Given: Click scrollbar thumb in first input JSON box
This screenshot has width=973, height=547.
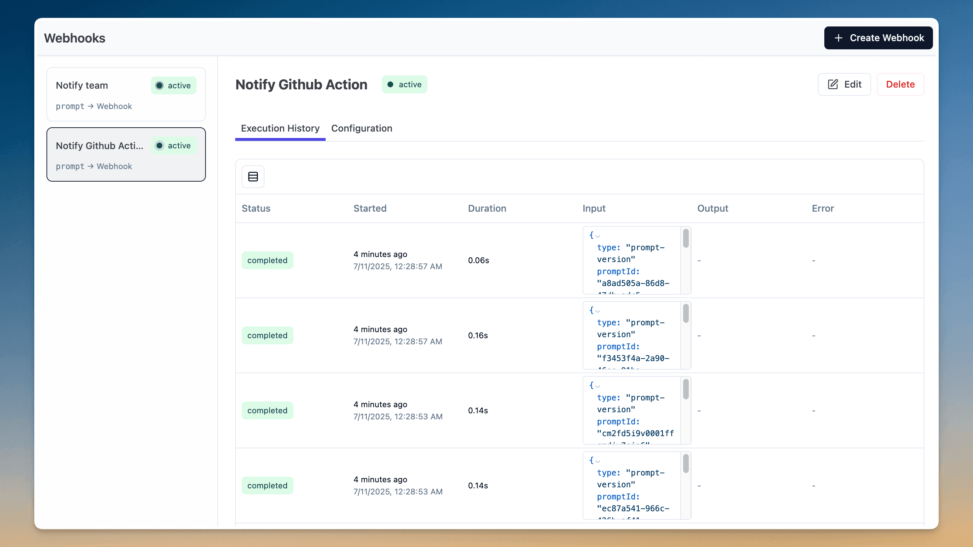Looking at the screenshot, I should tap(686, 239).
